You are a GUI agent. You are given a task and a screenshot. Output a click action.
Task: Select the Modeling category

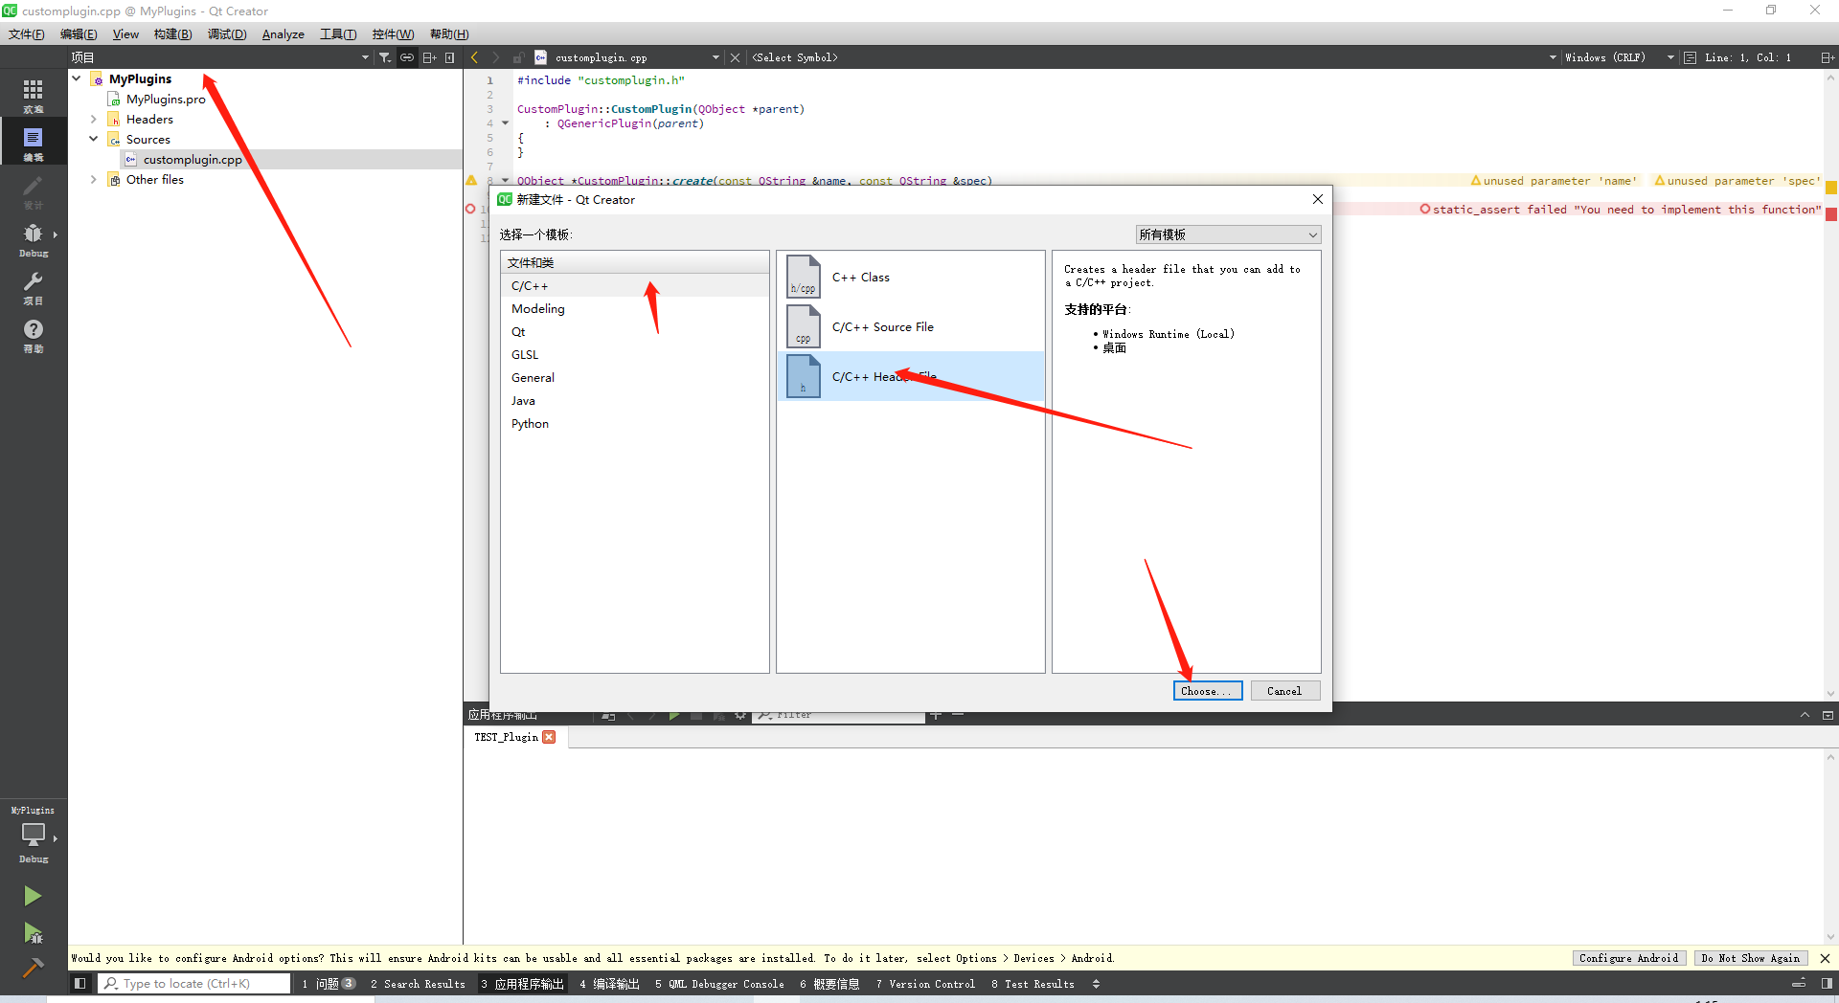click(x=634, y=309)
